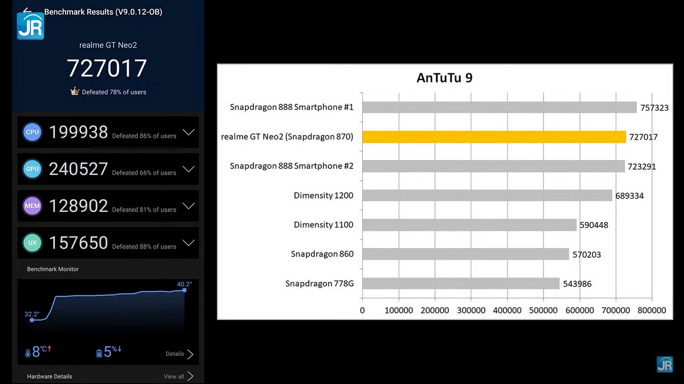Click the yellow realme GT Neo2 bar
Screen dimensions: 684x384
(494, 137)
